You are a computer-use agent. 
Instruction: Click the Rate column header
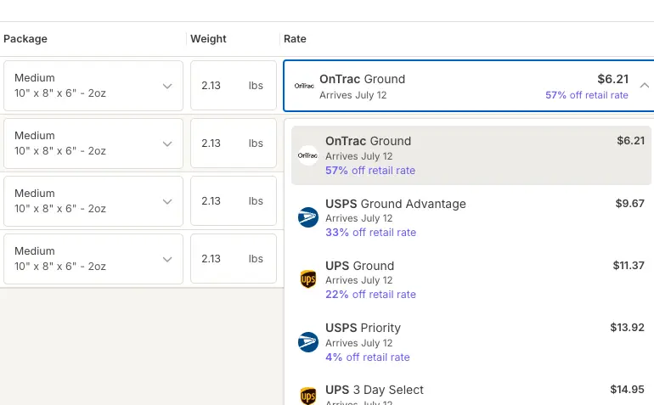coord(295,39)
